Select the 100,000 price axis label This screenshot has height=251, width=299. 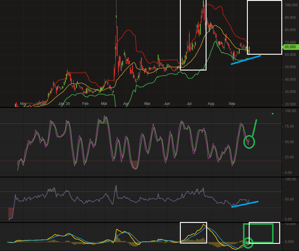tap(291, 5)
